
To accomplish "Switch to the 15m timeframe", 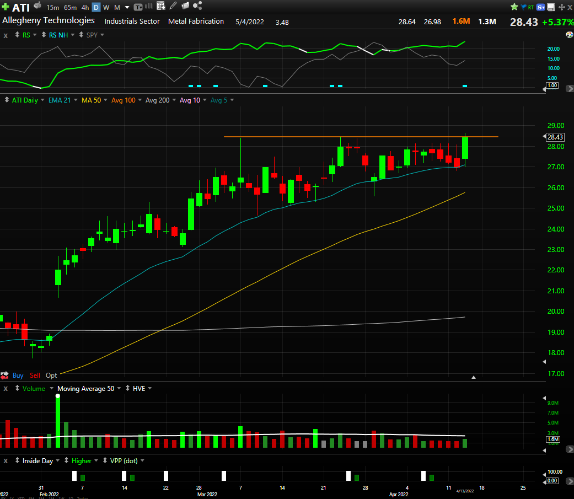I will pyautogui.click(x=53, y=7).
